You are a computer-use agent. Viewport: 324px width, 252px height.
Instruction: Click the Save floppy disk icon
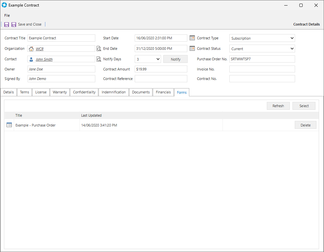tap(7, 25)
